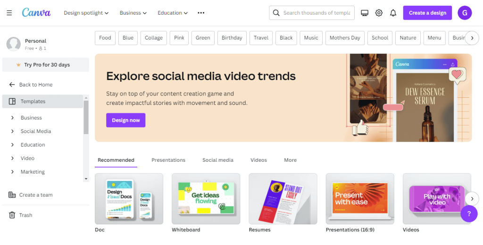Open the Doc template thumbnail
The width and height of the screenshot is (483, 245).
click(x=129, y=198)
